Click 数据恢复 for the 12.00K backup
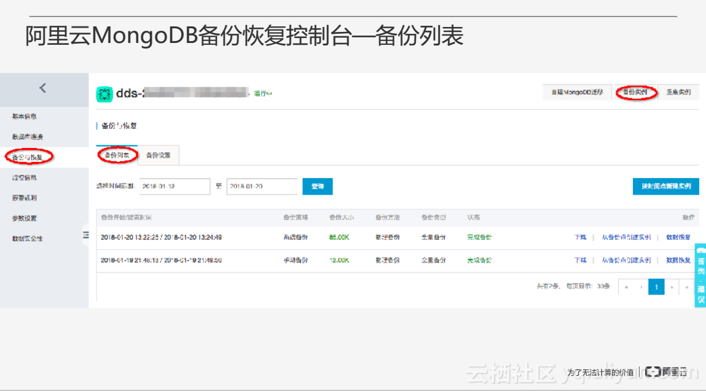 pos(678,260)
